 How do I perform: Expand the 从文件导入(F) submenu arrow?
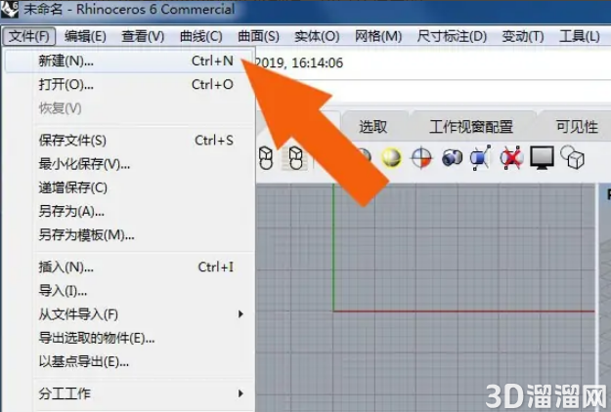[240, 314]
